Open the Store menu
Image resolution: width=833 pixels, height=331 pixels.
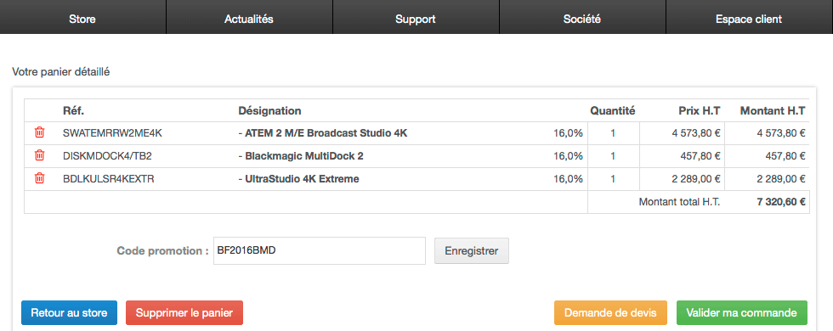tap(82, 19)
